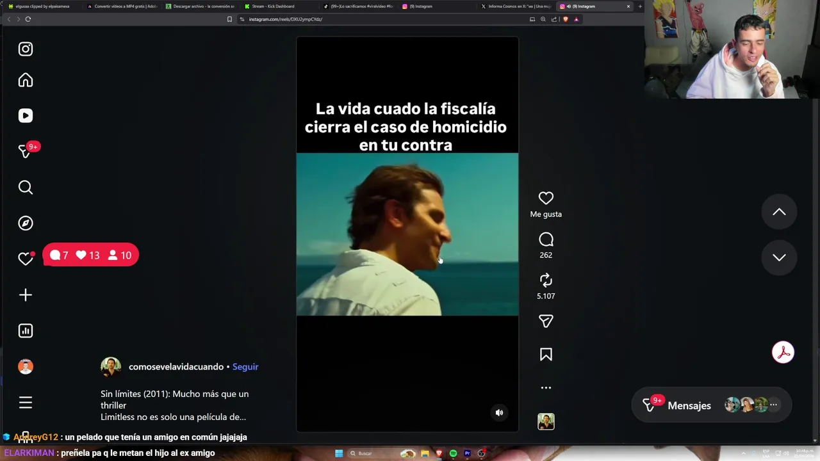Expand the truncated reel caption text
Screen dimensions: 820x461
pos(174,405)
